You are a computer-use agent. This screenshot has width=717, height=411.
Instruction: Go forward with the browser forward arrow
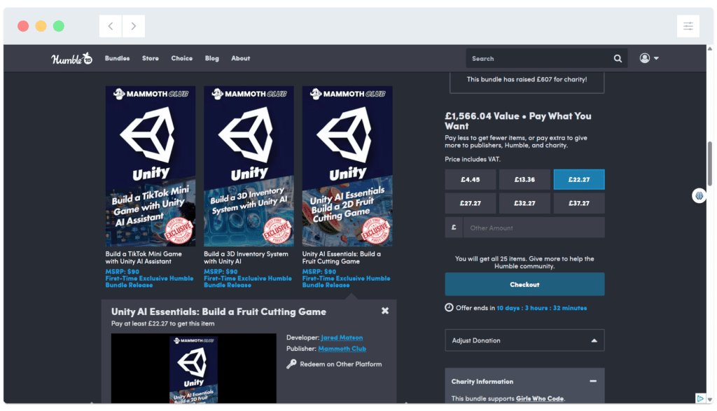134,26
